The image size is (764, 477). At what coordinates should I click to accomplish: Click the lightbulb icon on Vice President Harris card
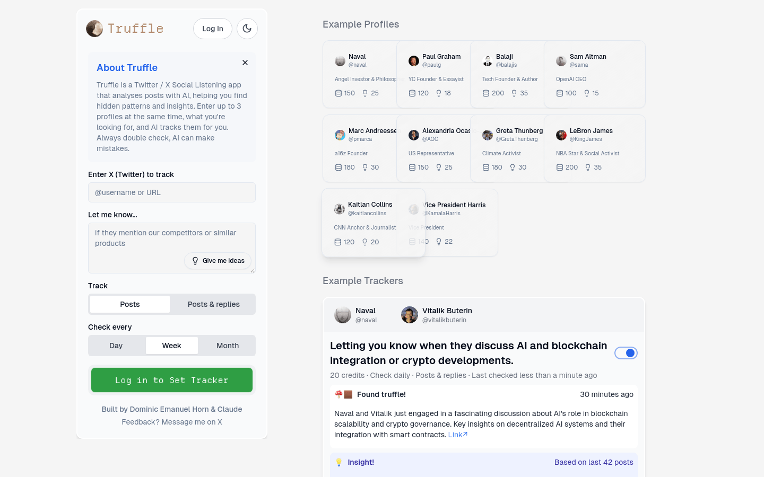[439, 242]
